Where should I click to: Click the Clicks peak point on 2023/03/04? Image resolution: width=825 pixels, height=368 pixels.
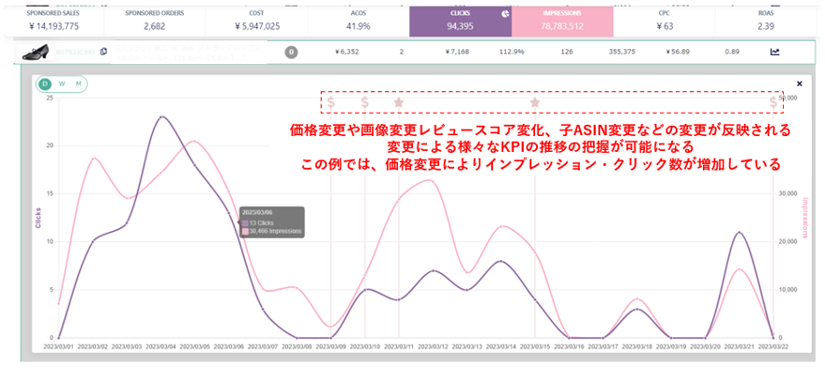tap(161, 116)
